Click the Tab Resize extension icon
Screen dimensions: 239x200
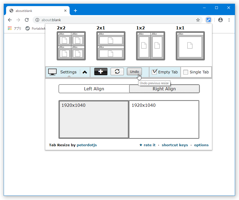coord(208,20)
